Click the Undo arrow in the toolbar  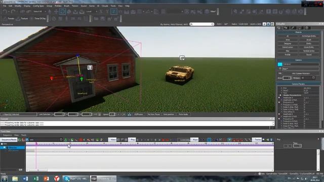(5, 12)
